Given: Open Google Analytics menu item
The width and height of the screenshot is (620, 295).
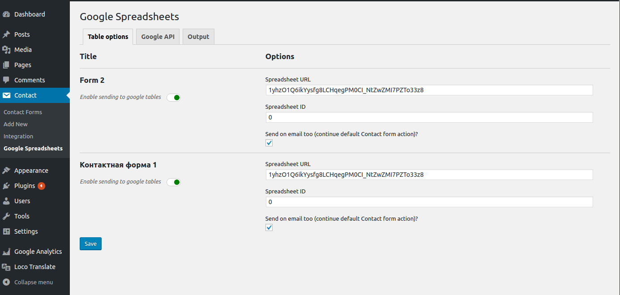Looking at the screenshot, I should [x=35, y=252].
